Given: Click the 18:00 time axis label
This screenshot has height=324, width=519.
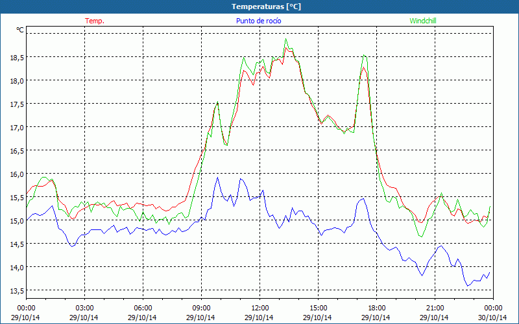Looking at the screenshot, I should point(376,308).
